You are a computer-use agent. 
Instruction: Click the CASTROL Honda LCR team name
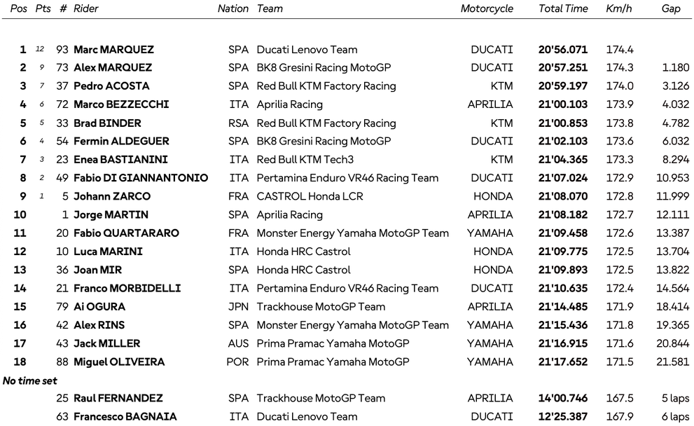point(310,196)
